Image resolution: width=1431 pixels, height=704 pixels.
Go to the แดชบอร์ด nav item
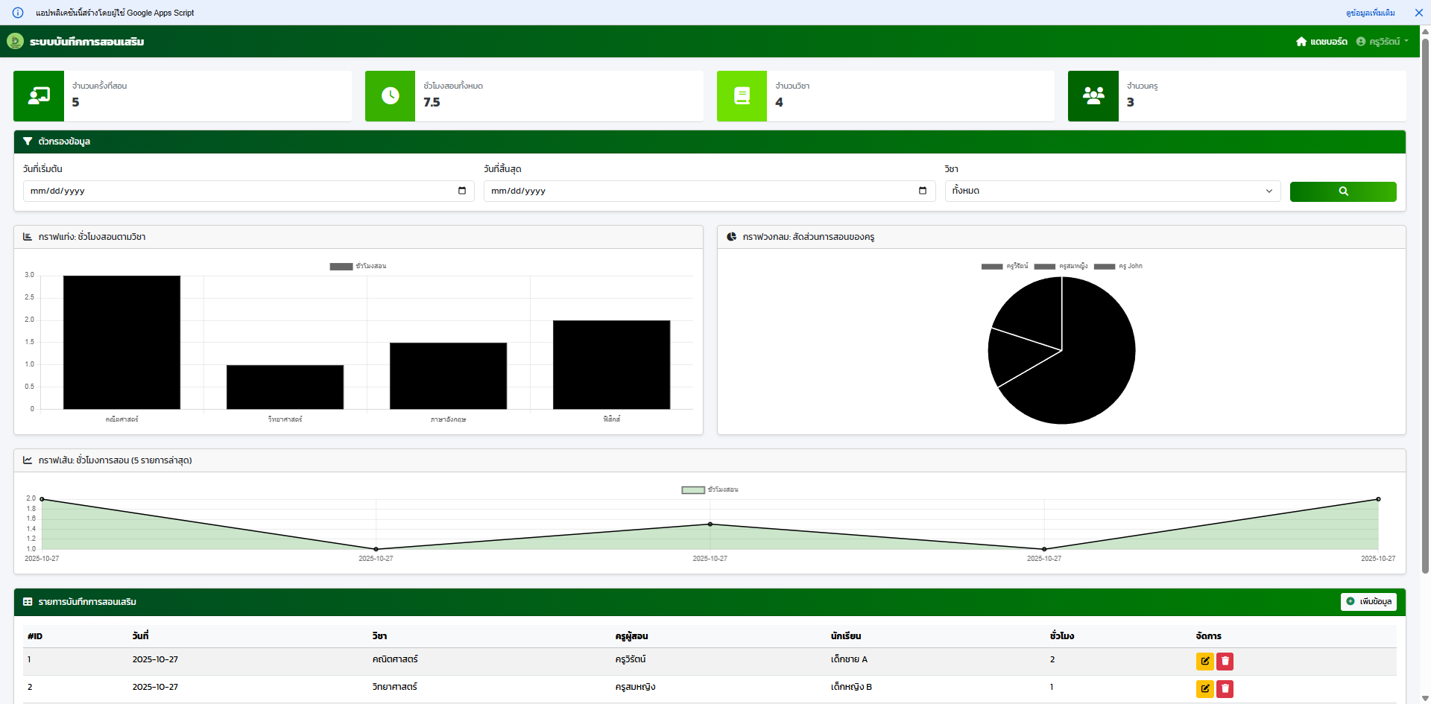(1321, 42)
